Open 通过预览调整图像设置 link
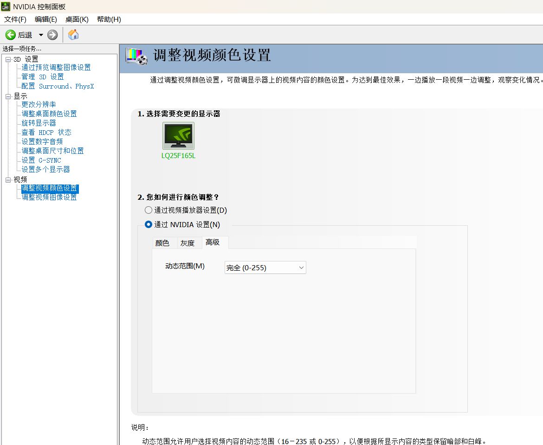 [56, 67]
